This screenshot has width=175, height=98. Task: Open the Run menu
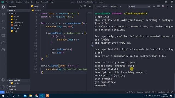pos(37,2)
